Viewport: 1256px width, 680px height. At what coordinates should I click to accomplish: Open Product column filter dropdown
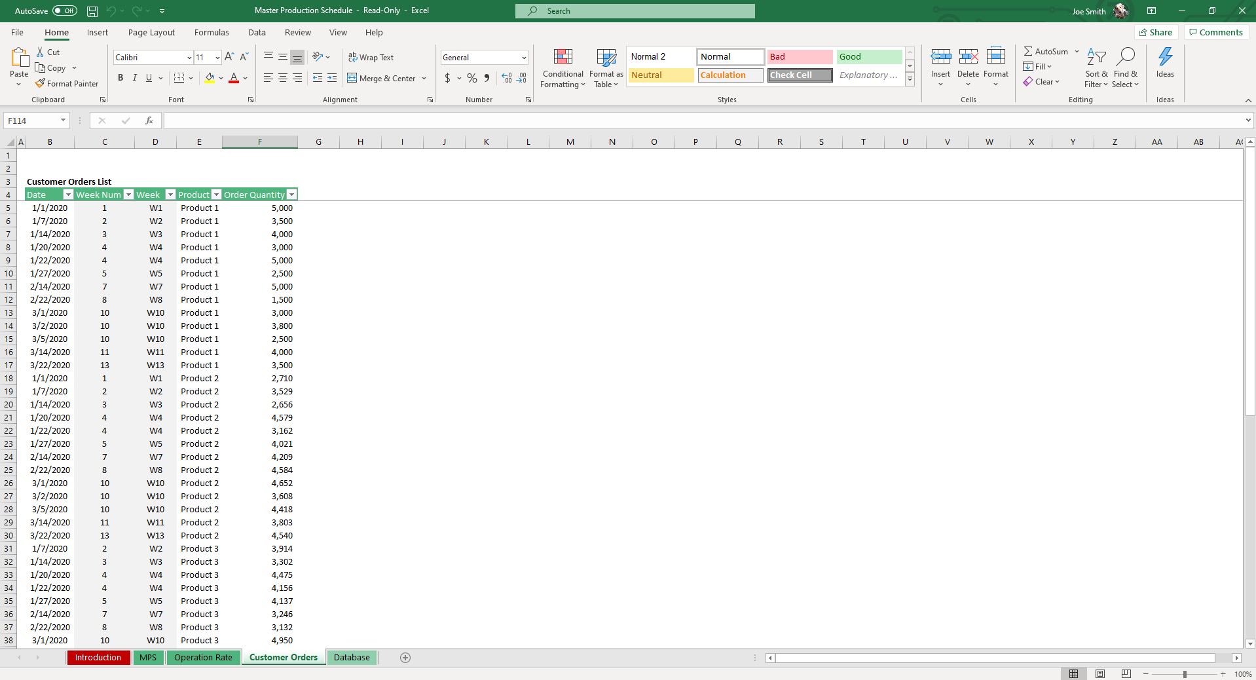pyautogui.click(x=216, y=195)
